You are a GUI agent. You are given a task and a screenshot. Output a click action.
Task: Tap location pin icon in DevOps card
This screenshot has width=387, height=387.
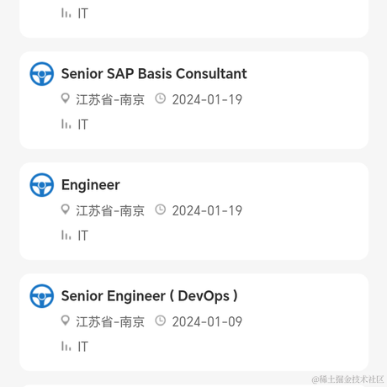66,321
